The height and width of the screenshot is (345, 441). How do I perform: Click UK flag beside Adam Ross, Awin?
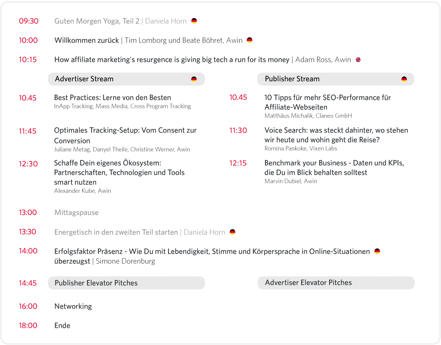(x=358, y=60)
